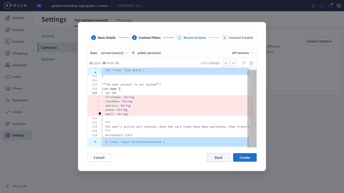344x193 pixels.
Task: Click the line 'type User {'
Action: (111, 89)
